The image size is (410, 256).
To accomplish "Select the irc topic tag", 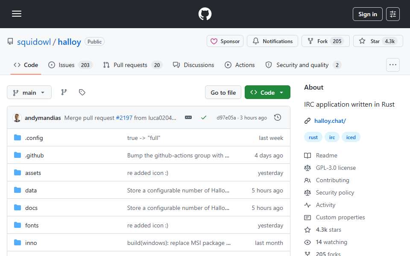I will click(x=332, y=137).
